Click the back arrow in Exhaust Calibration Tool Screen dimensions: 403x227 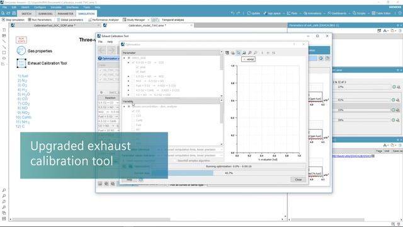click(x=102, y=50)
